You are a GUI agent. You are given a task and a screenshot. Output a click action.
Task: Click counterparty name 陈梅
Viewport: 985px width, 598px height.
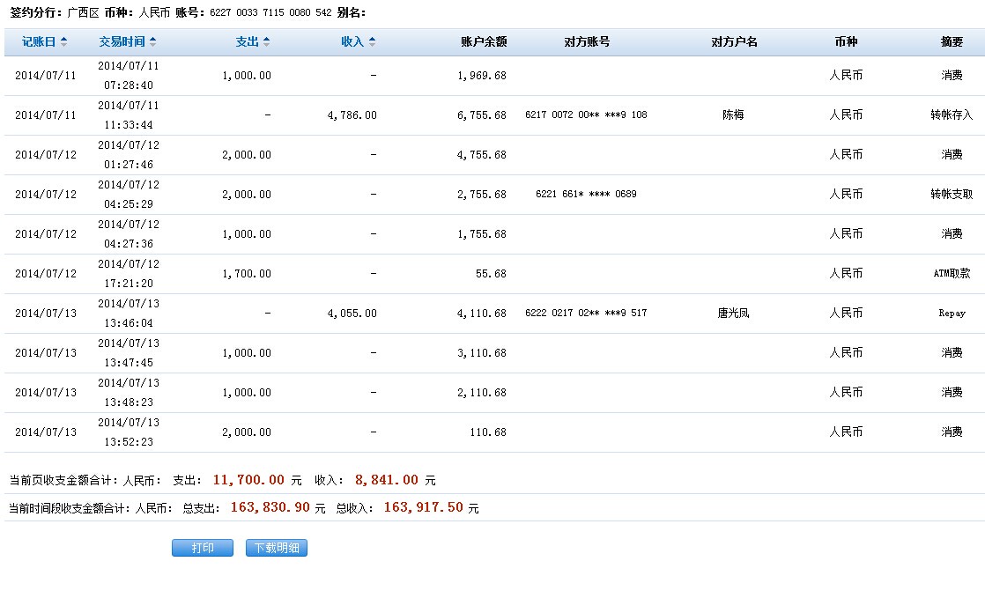pos(733,114)
